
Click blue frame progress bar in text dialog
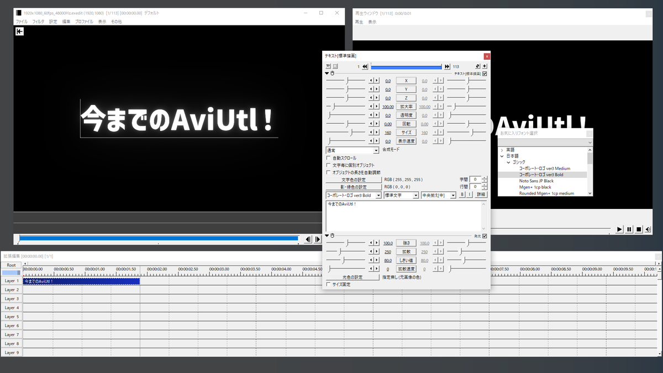[406, 66]
